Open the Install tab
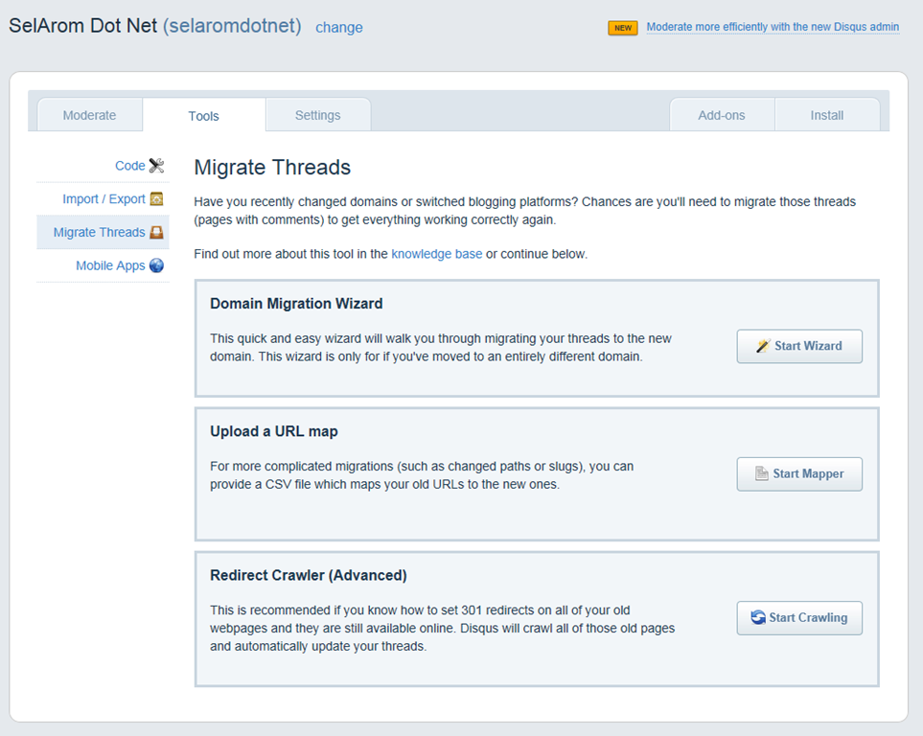 point(826,115)
